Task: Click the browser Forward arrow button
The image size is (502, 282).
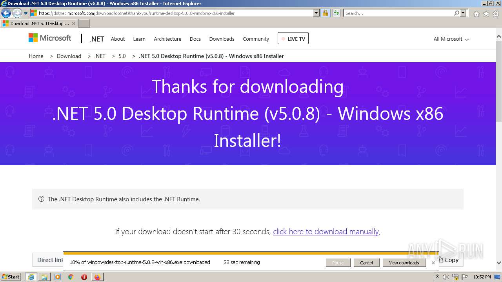Action: click(x=17, y=13)
